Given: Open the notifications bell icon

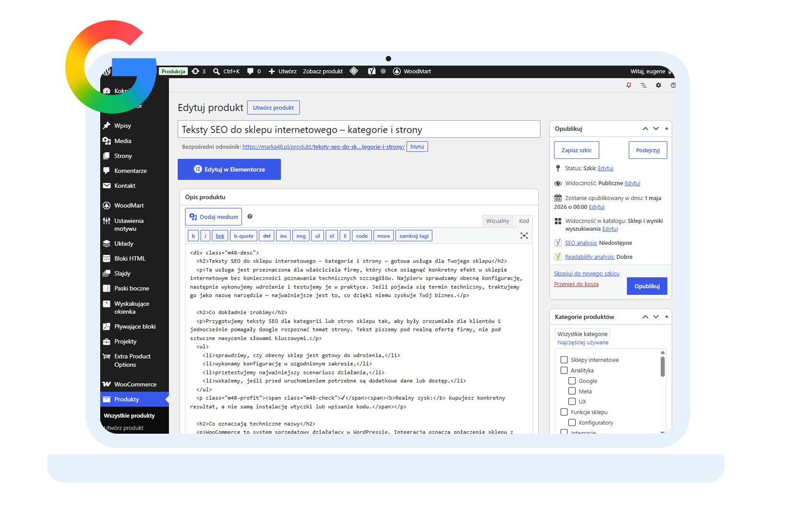Looking at the screenshot, I should pyautogui.click(x=629, y=85).
